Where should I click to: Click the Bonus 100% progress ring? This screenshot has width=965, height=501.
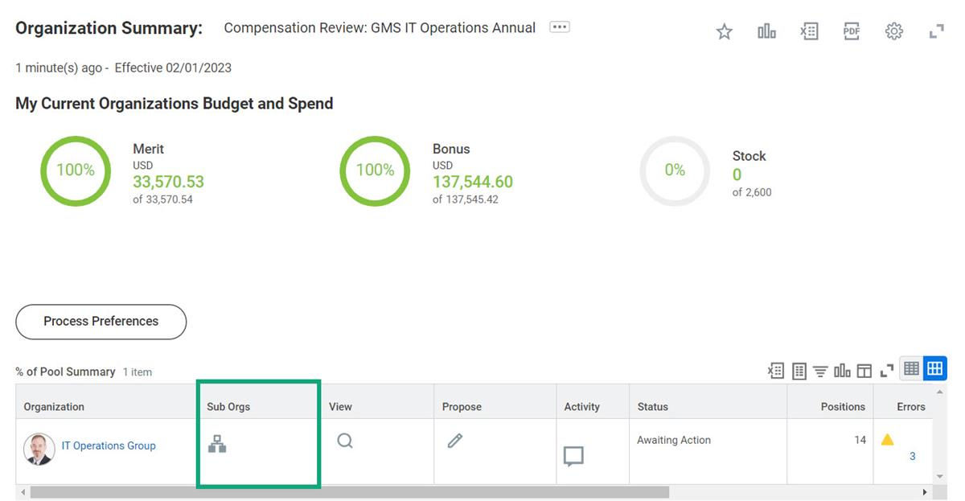376,170
